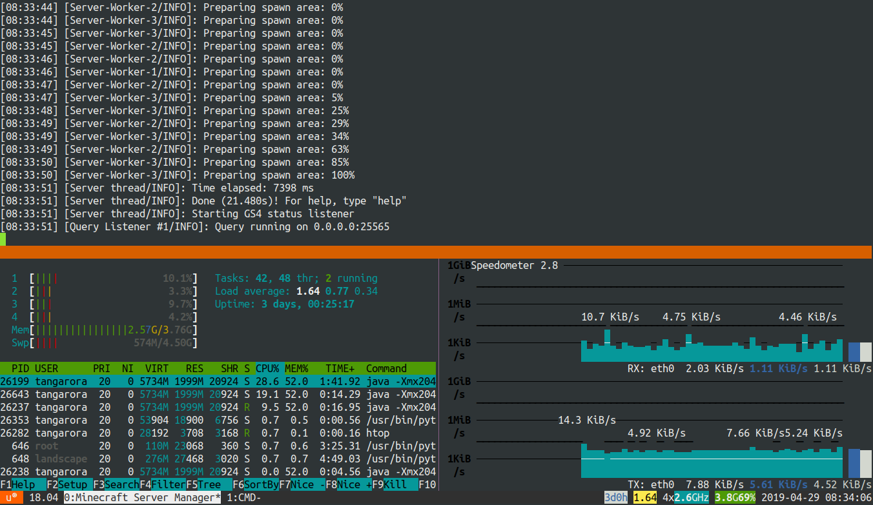Sort processes by CPU% column header
The image size is (873, 505).
pyautogui.click(x=267, y=368)
